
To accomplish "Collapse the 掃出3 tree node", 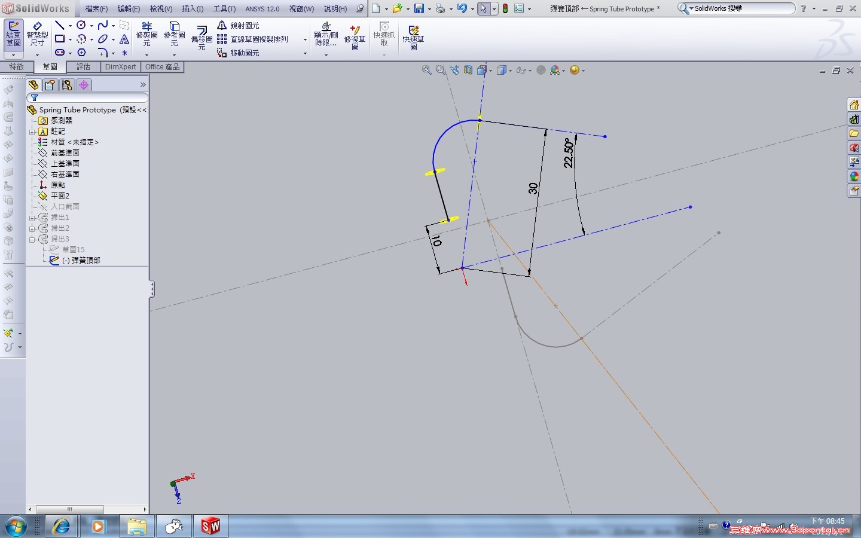I will coord(32,239).
